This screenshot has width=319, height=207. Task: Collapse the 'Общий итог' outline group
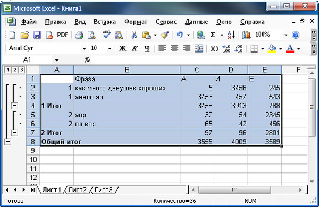pyautogui.click(x=7, y=142)
